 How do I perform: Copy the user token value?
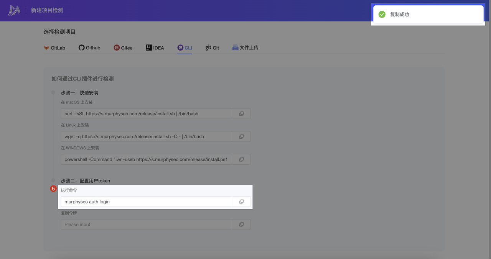[241, 225]
